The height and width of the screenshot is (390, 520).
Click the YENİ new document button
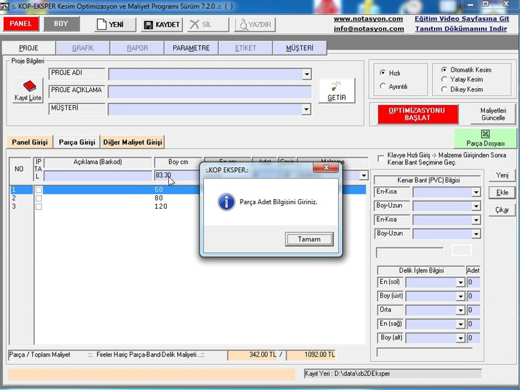click(x=115, y=24)
